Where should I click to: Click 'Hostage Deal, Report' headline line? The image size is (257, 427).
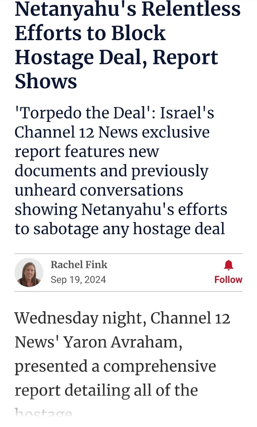click(116, 57)
